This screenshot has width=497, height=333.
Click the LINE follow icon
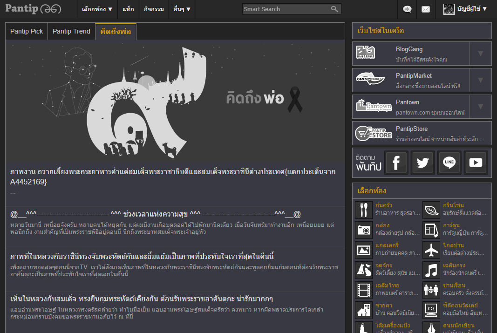click(x=449, y=163)
